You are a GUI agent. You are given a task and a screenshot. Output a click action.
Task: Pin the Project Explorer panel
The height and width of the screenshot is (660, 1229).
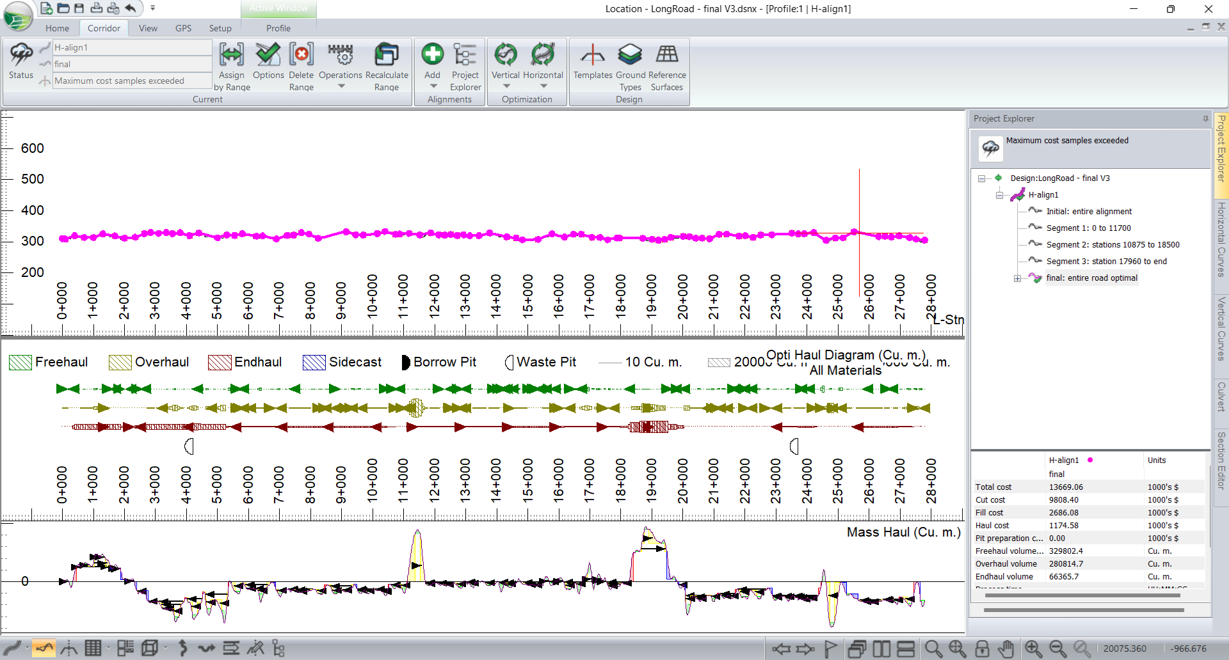pos(1205,119)
